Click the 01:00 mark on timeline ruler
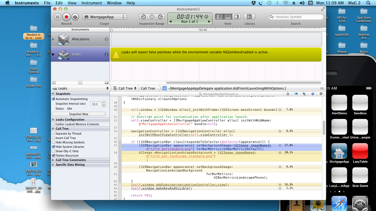The height and width of the screenshot is (211, 376). (203, 30)
